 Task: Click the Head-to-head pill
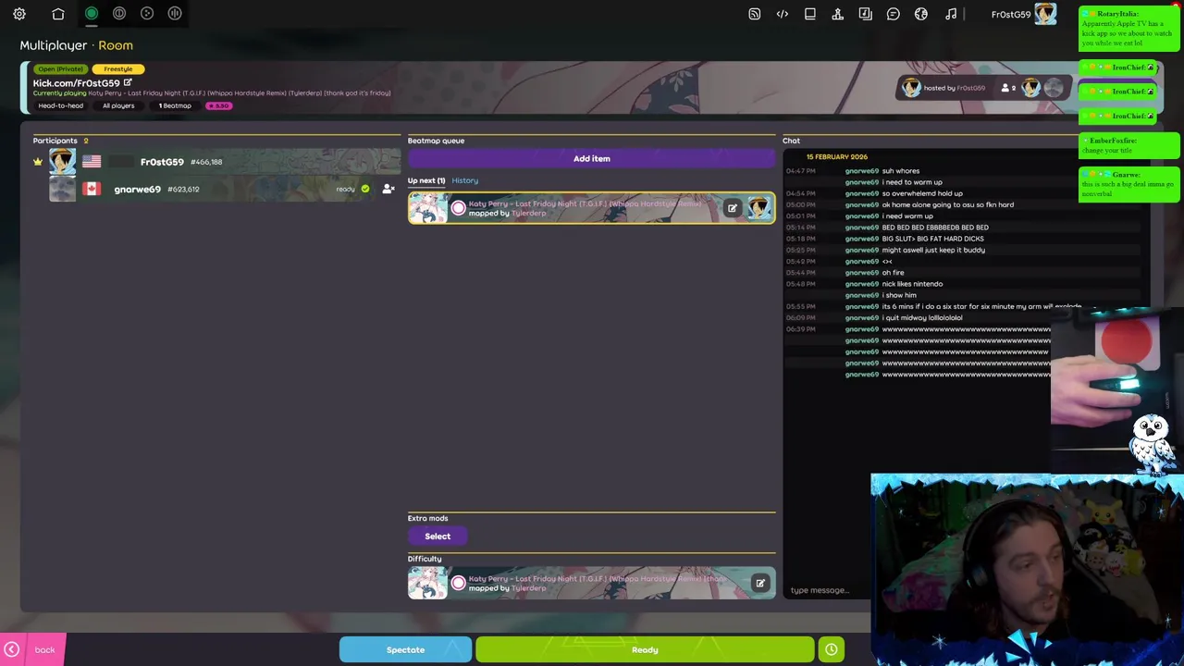click(60, 105)
